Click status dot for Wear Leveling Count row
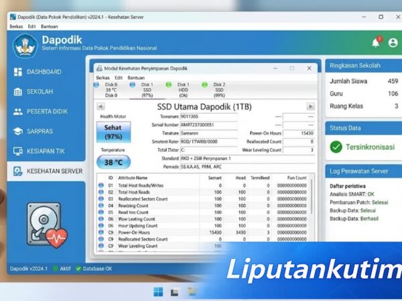This screenshot has height=301, width=402. pos(101,245)
